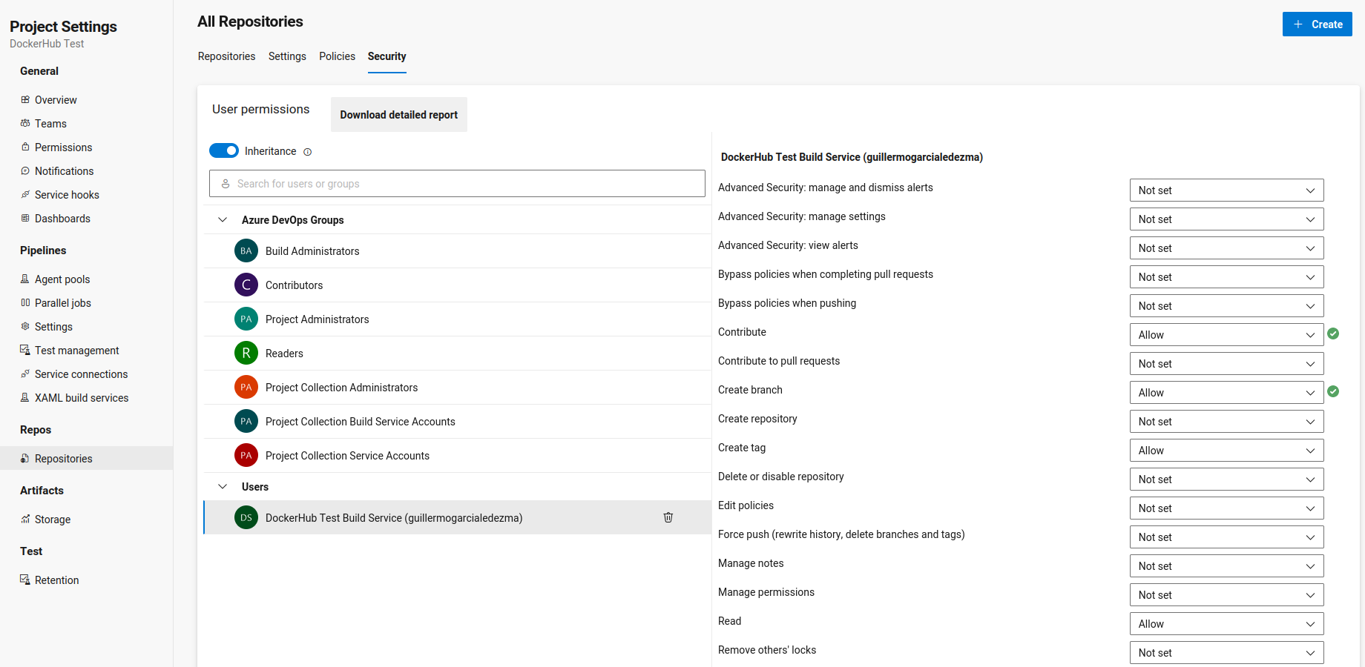Click the blue Create button
Screen dimensions: 1365x667
pyautogui.click(x=1317, y=24)
